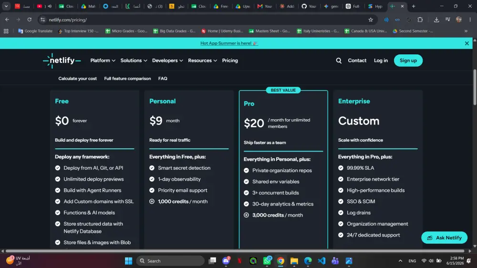Open the Windows Start menu
This screenshot has height=268, width=477.
(x=129, y=261)
